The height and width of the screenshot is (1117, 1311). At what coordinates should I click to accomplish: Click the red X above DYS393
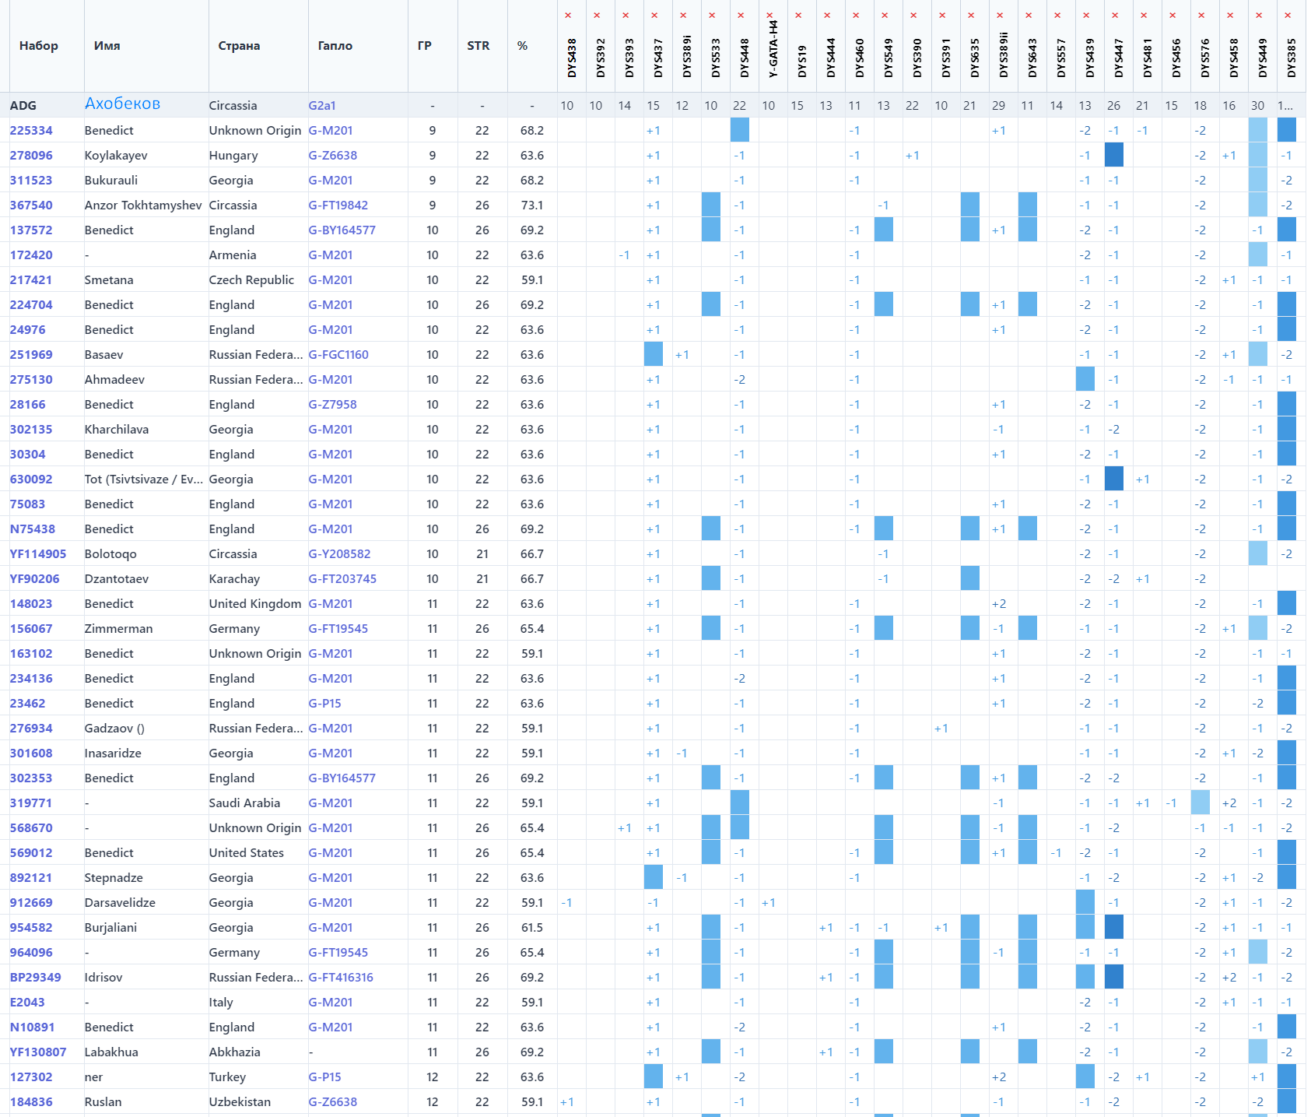pos(626,16)
